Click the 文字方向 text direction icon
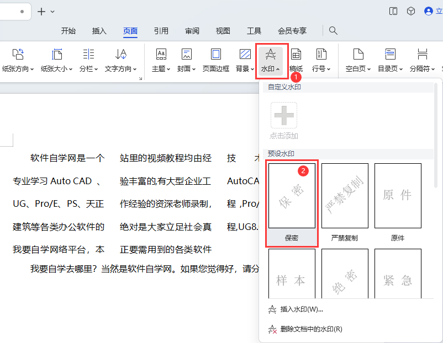Viewport: 443px width, 343px height. point(120,54)
